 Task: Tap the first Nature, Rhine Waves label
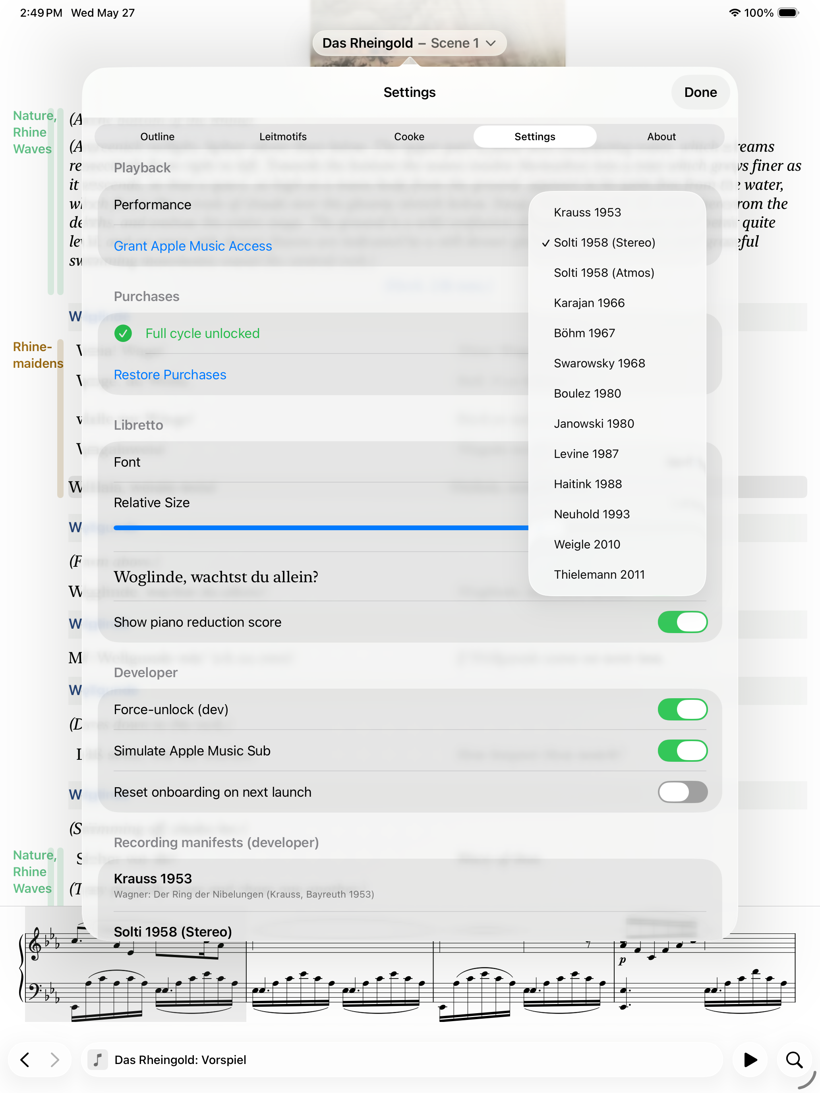pyautogui.click(x=35, y=132)
